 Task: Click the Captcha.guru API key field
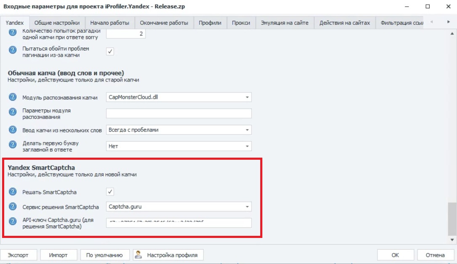pos(179,223)
